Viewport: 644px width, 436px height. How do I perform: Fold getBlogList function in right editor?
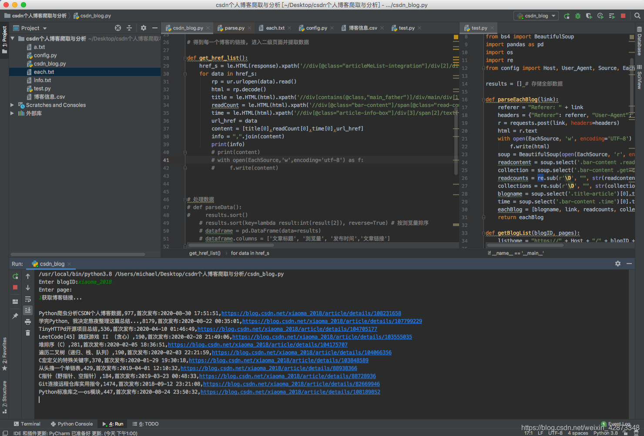pyautogui.click(x=483, y=233)
